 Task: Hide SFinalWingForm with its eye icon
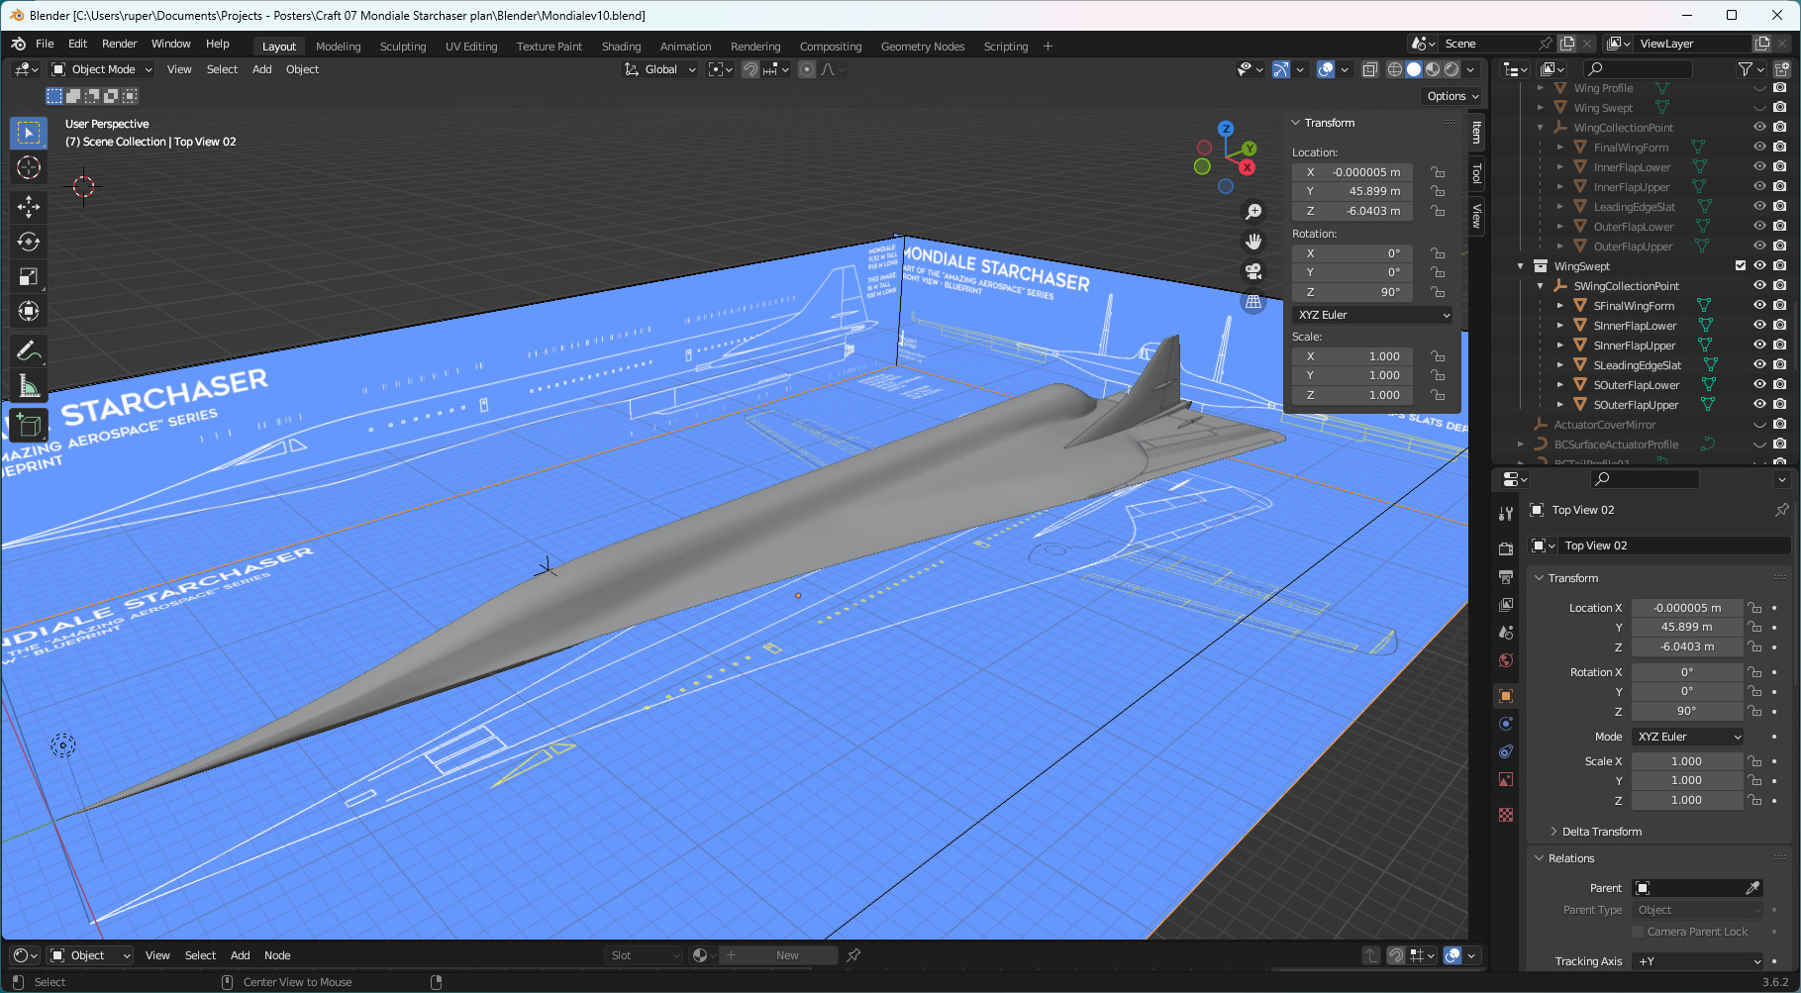tap(1759, 305)
